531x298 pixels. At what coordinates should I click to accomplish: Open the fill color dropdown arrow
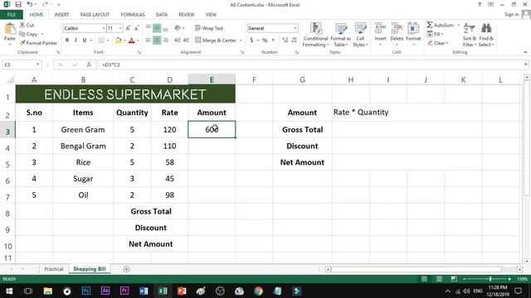(124, 41)
